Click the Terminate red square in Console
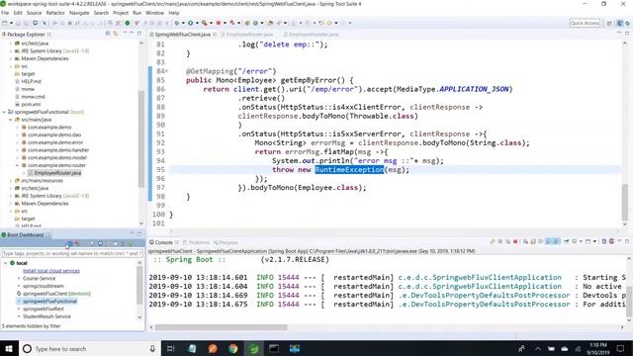This screenshot has height=356, width=633. point(515,241)
